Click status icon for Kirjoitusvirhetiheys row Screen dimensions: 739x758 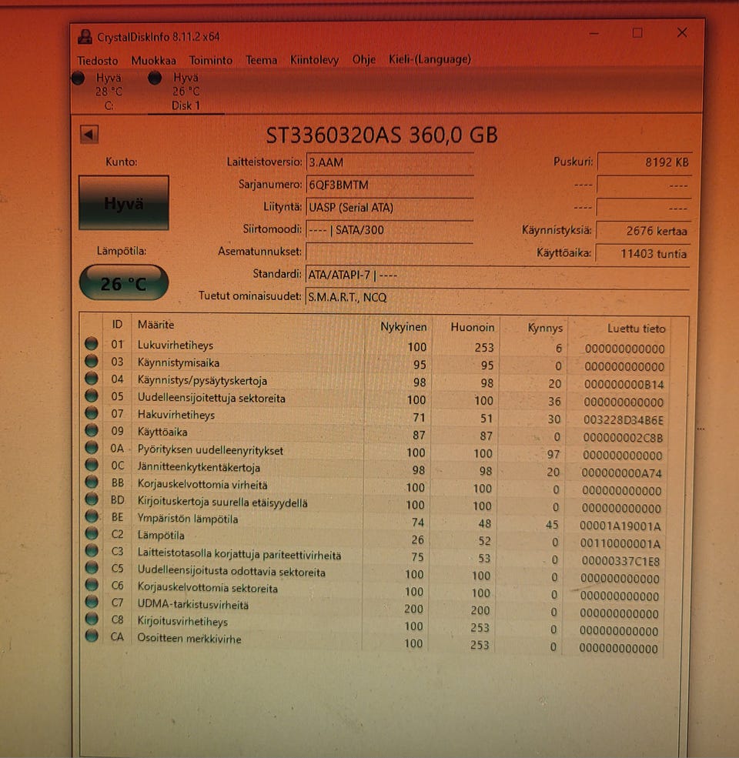click(x=92, y=619)
